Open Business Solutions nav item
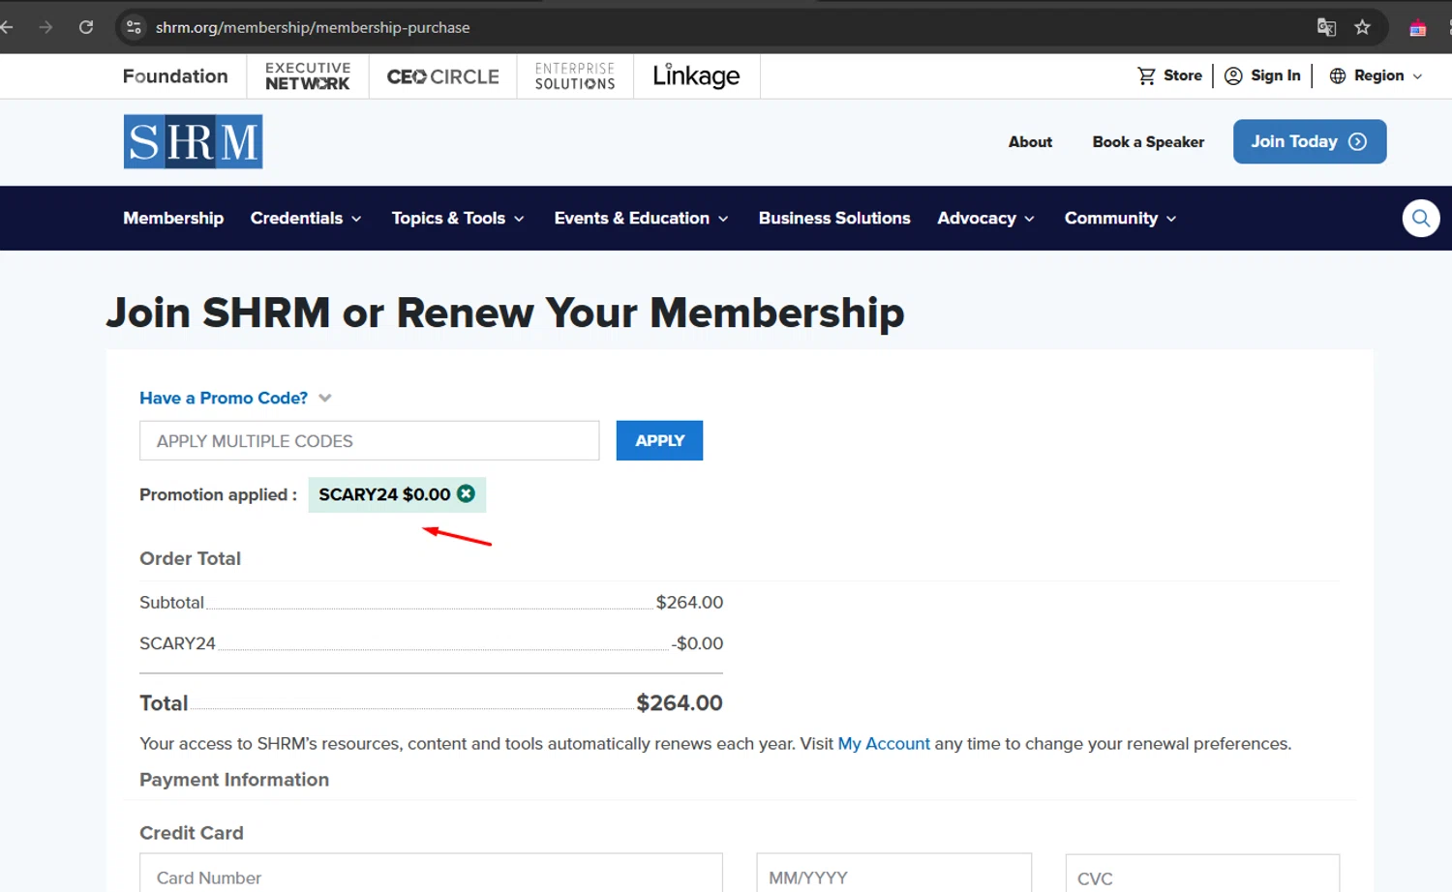Viewport: 1452px width, 892px height. tap(834, 218)
